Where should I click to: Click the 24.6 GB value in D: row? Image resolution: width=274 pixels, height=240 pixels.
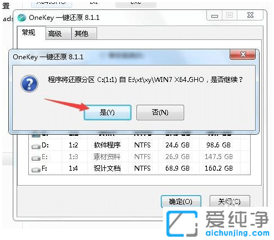(177, 145)
